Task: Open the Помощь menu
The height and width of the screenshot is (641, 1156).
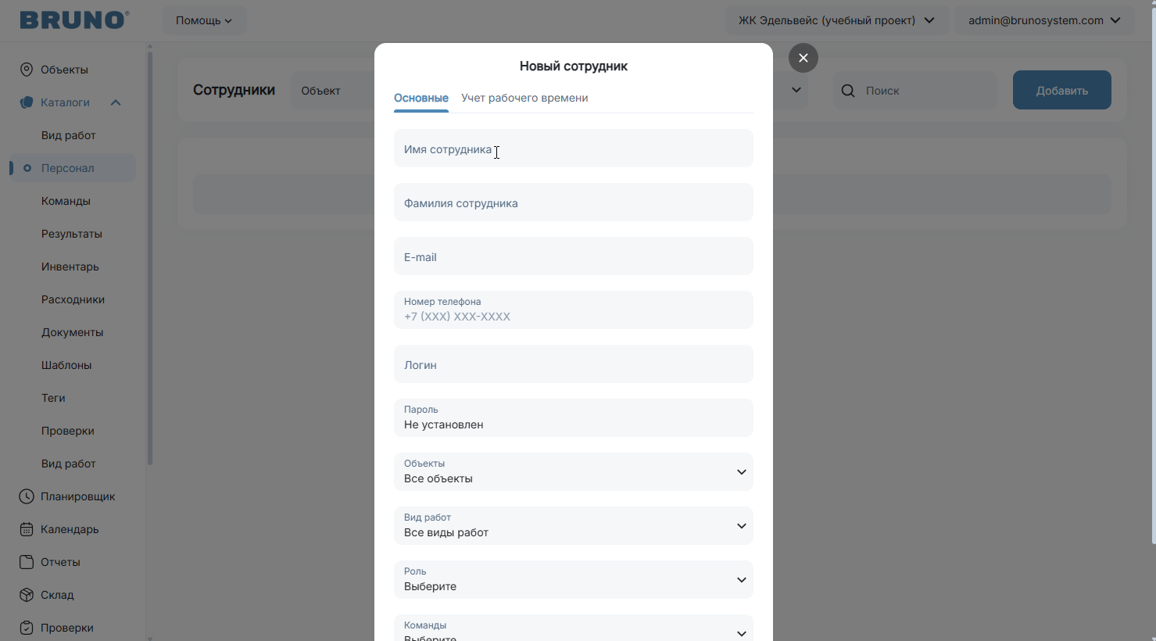Action: [204, 20]
